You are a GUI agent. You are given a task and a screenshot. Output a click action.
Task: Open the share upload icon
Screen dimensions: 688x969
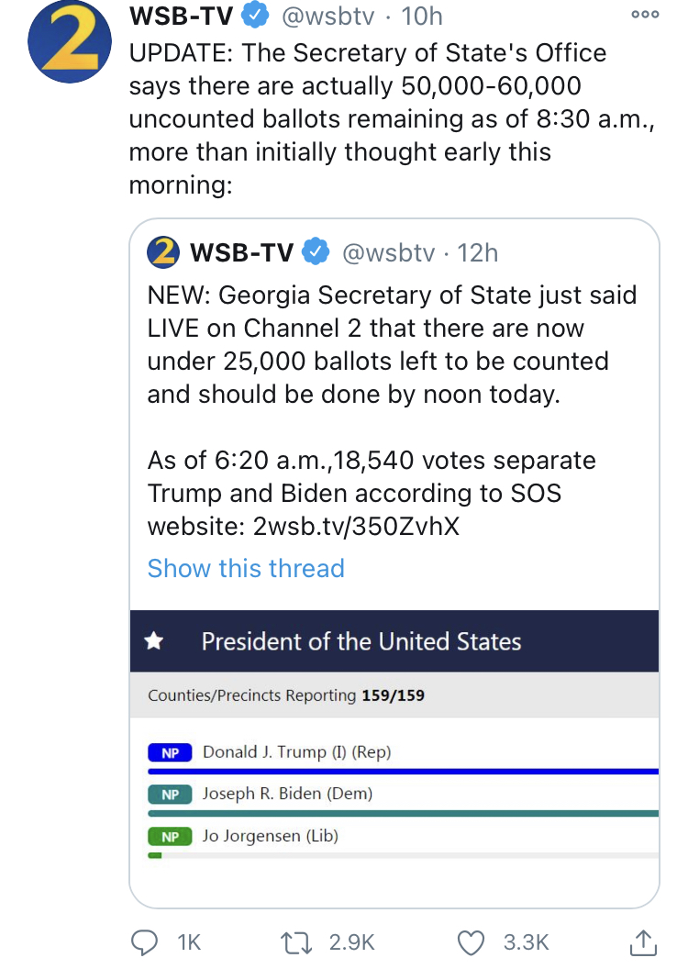click(643, 942)
